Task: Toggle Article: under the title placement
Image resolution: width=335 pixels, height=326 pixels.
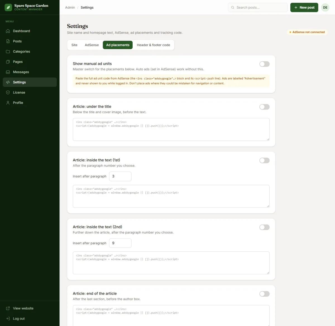Action: click(x=264, y=107)
